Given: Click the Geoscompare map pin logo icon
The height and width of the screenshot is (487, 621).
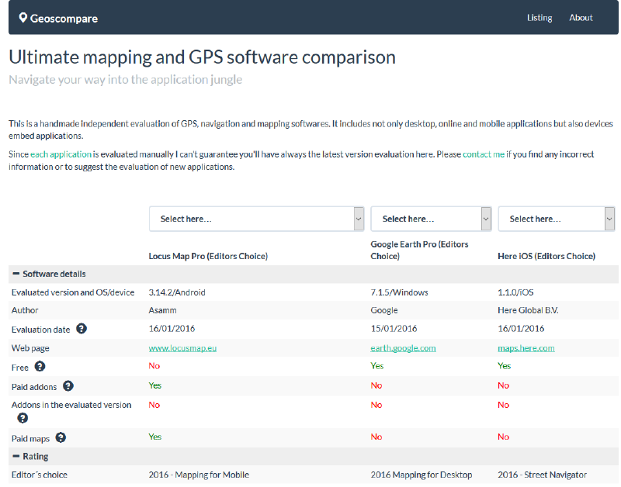Looking at the screenshot, I should (x=23, y=18).
